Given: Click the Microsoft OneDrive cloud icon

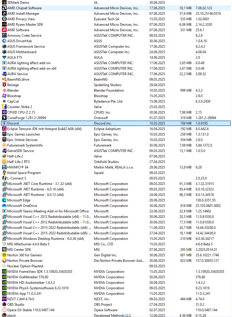Looking at the screenshot, I should (4, 206).
